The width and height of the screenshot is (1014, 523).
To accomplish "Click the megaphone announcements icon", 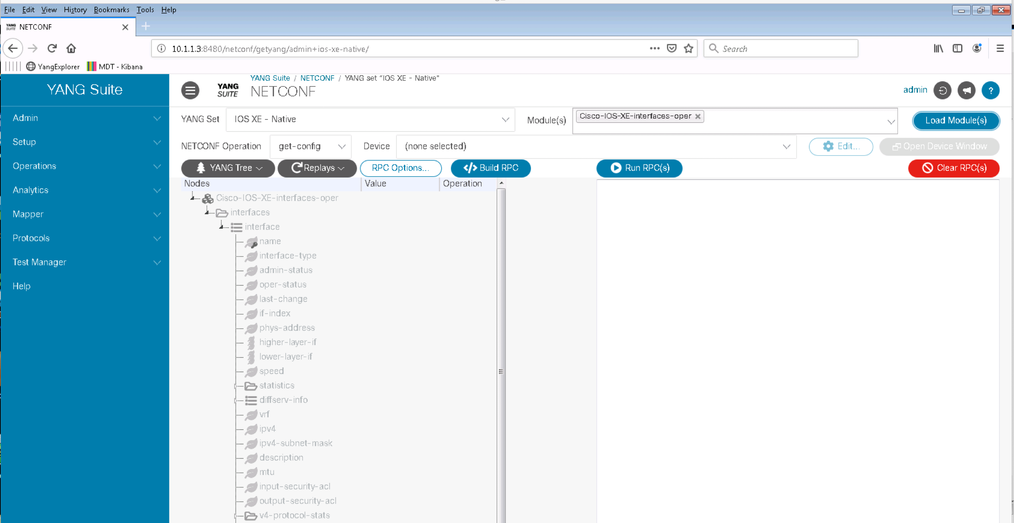I will pos(966,90).
